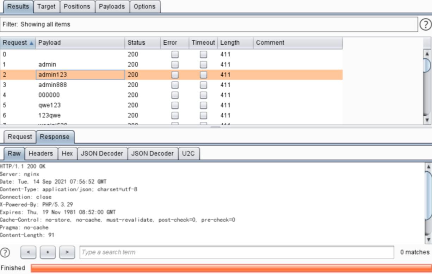
Task: Toggle Timeout checkbox for admin payload row
Action: [x=203, y=65]
